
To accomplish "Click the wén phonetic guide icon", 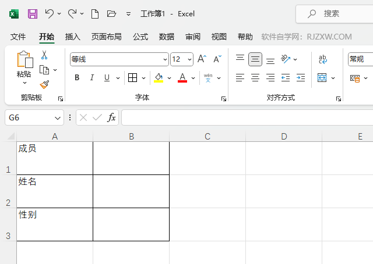I will tap(208, 78).
